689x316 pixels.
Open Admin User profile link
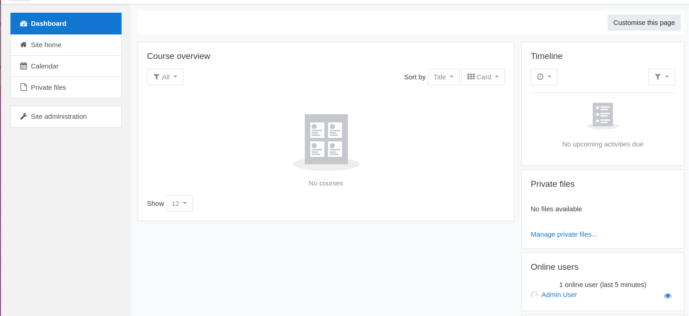pos(559,295)
